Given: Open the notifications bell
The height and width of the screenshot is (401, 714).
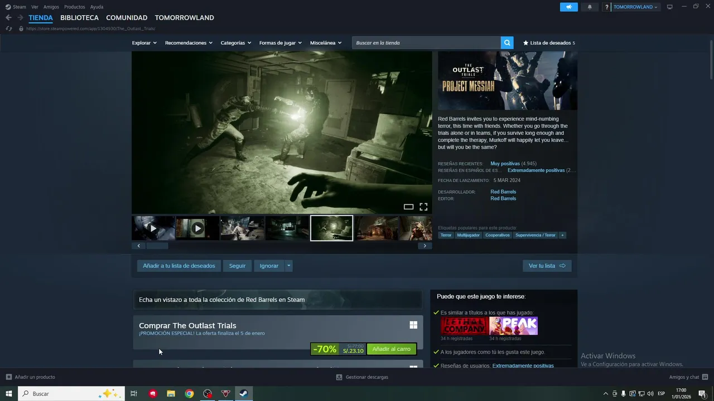Looking at the screenshot, I should click(590, 7).
